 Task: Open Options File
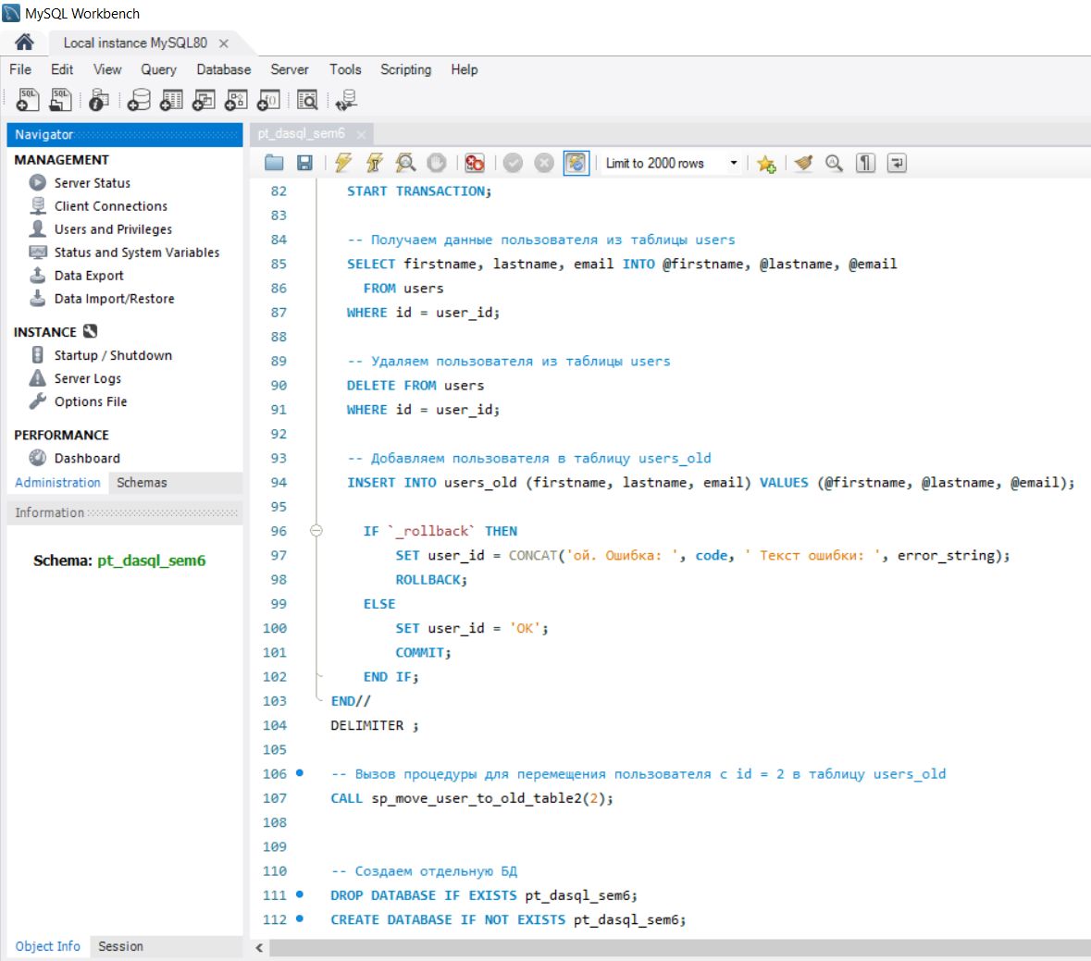pos(91,401)
